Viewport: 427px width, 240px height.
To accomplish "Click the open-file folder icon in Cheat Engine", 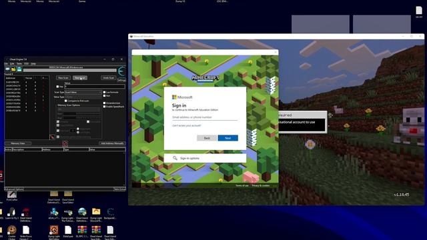I will click(x=13, y=69).
